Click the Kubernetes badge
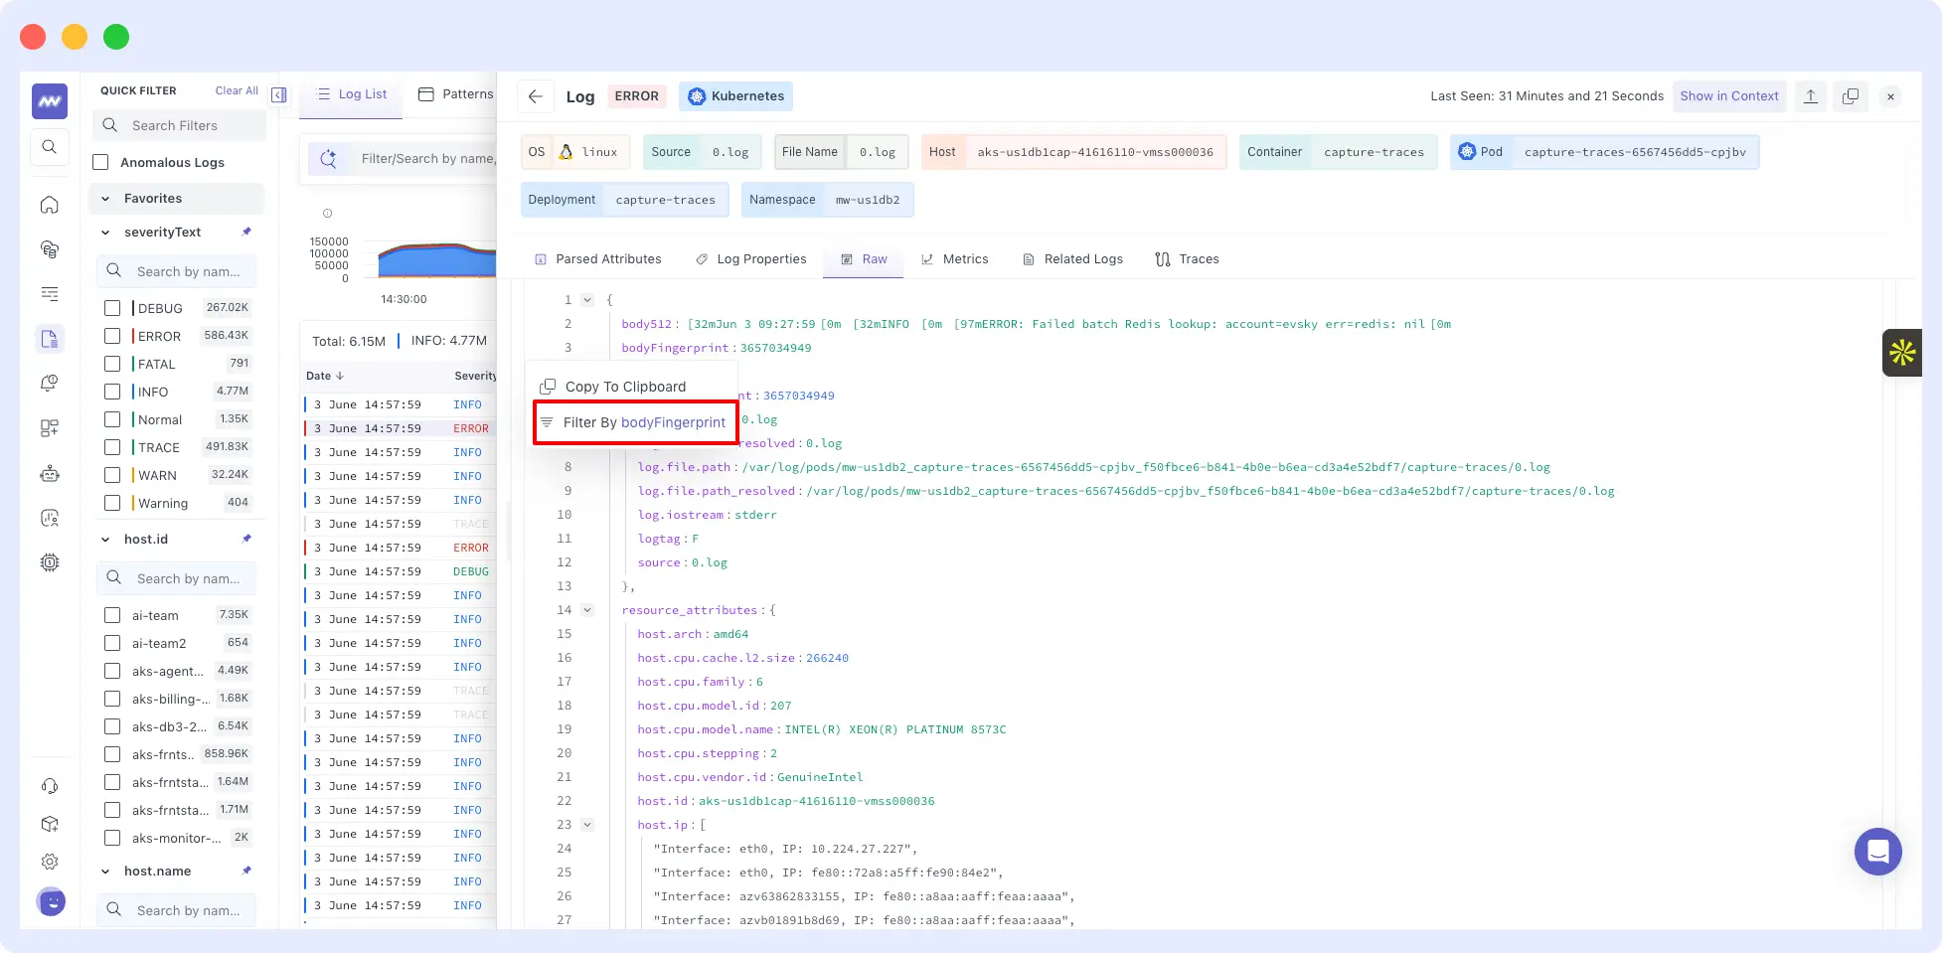Viewport: 1942px width, 953px height. [x=736, y=96]
